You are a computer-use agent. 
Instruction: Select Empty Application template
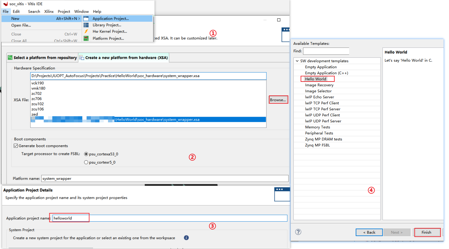(321, 67)
